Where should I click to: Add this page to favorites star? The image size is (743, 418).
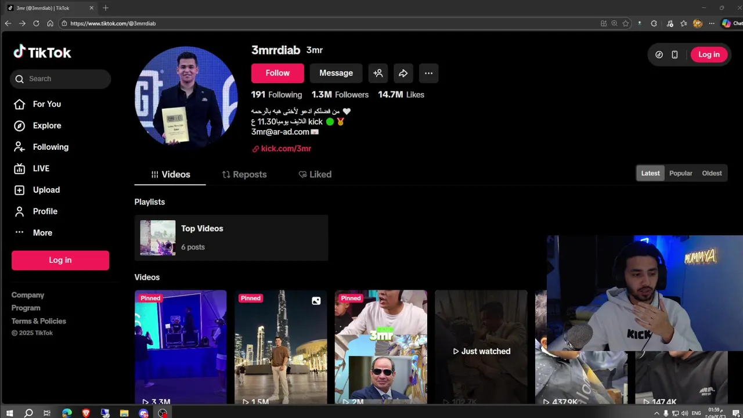[x=625, y=23]
